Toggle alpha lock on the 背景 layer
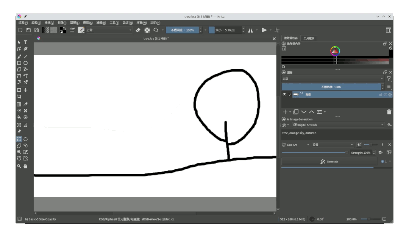The height and width of the screenshot is (242, 409). [x=385, y=95]
